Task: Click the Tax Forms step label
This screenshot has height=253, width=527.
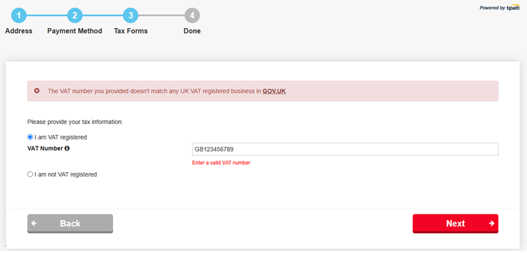Action: pyautogui.click(x=130, y=31)
